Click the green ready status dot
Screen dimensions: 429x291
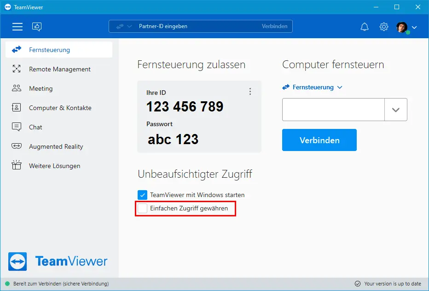point(7,284)
